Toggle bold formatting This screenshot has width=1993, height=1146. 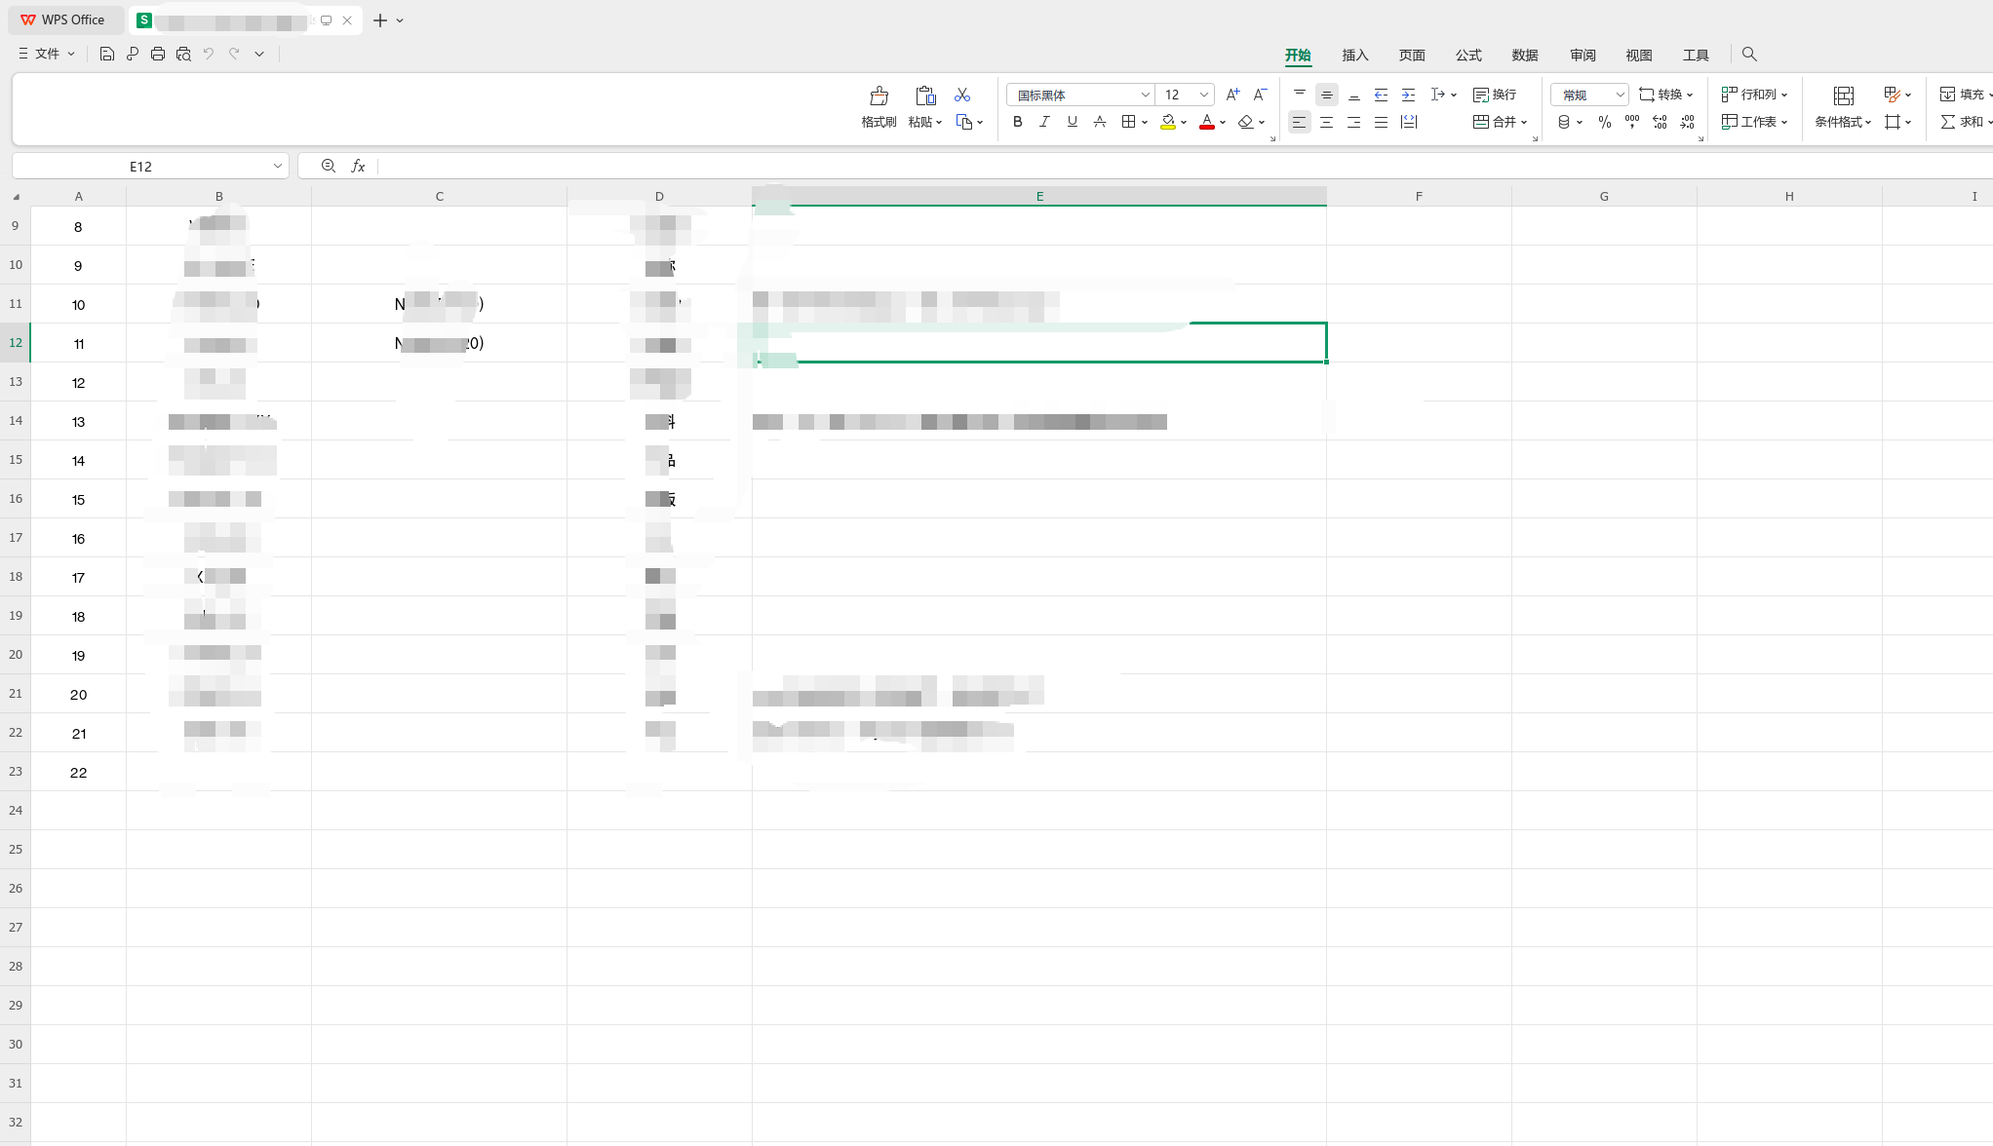(1017, 122)
